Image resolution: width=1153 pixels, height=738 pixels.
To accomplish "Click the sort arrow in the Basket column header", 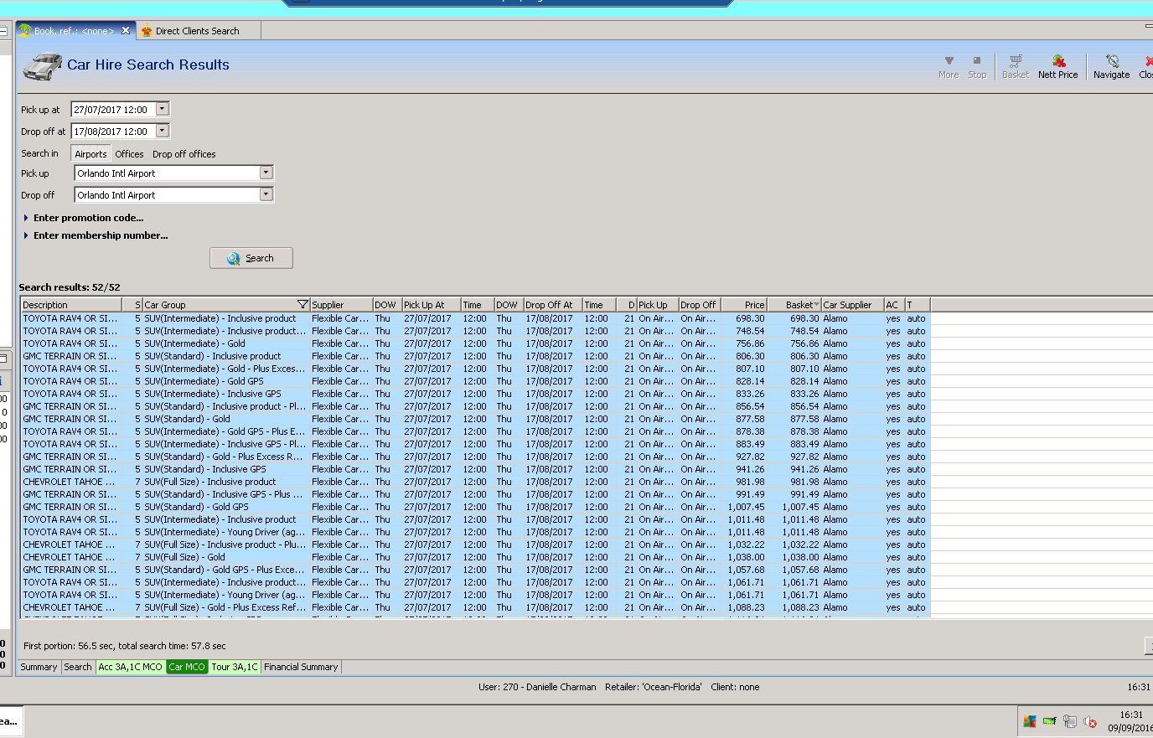I will pyautogui.click(x=816, y=305).
